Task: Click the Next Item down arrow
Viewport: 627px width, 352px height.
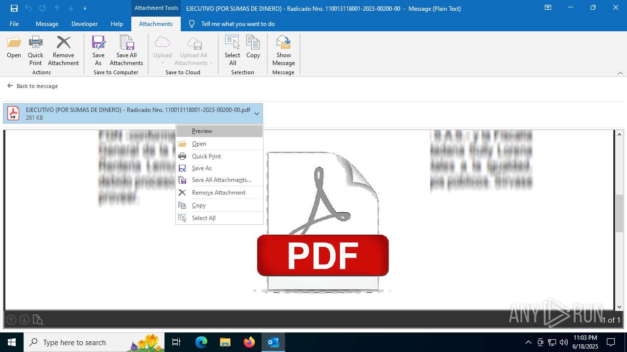Action: pyautogui.click(x=71, y=8)
